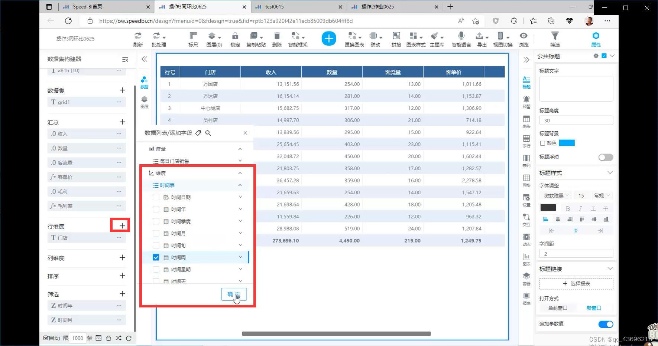658x346 pixels.
Task: Collapse the 标题样式 section
Action: coord(610,173)
